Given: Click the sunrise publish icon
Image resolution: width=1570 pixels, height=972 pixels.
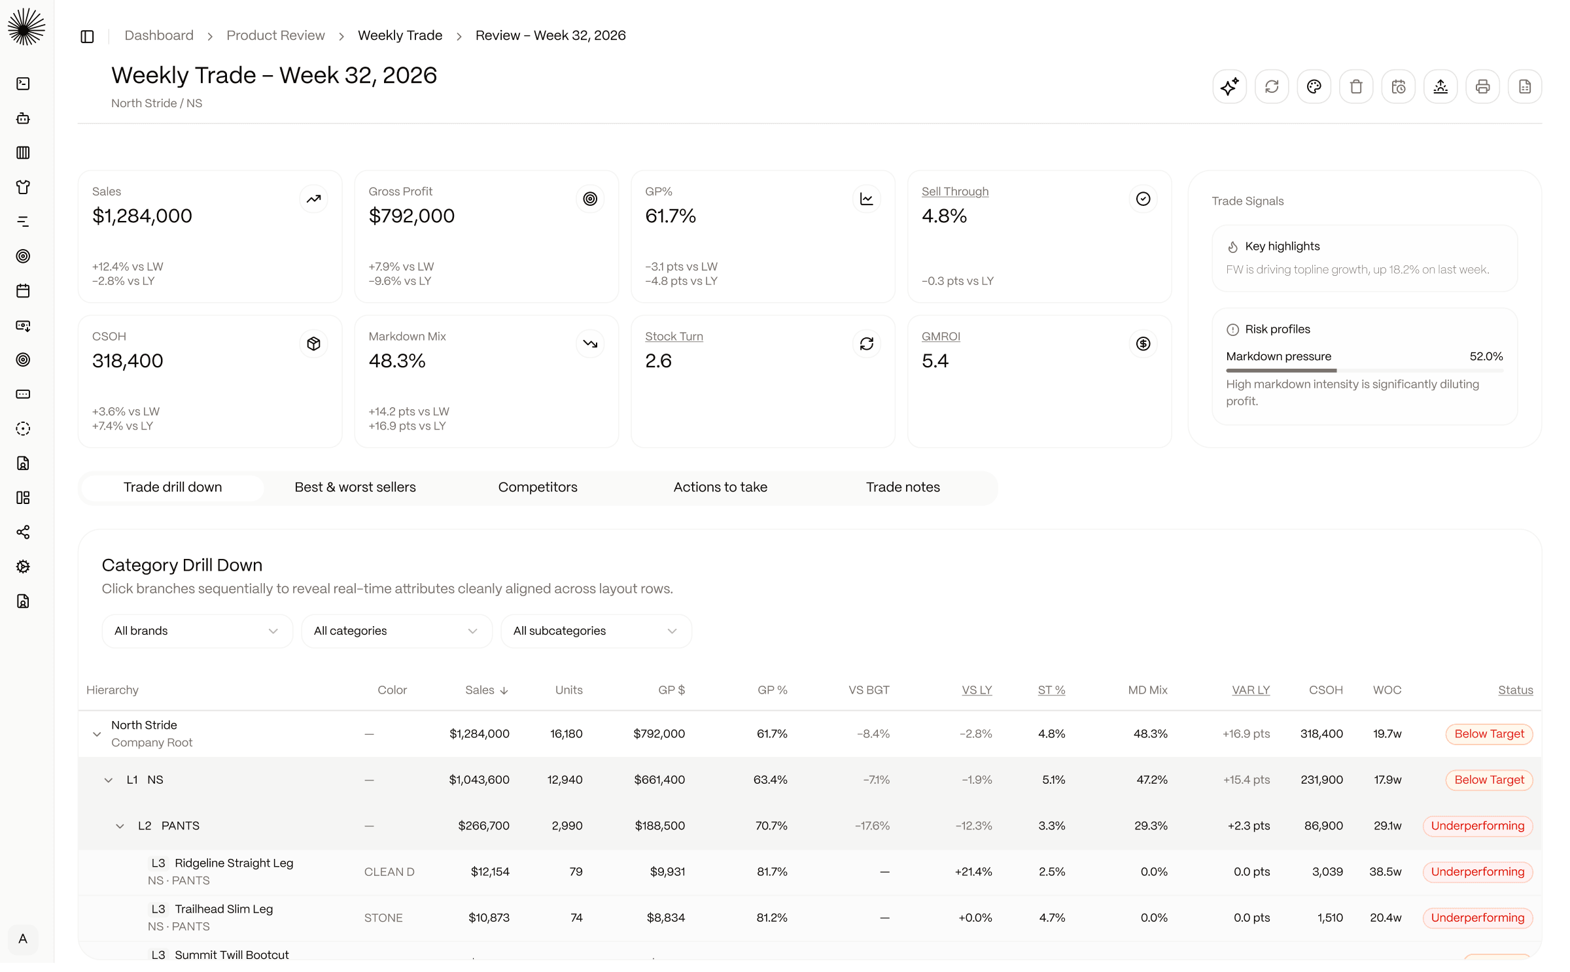Looking at the screenshot, I should [1440, 86].
